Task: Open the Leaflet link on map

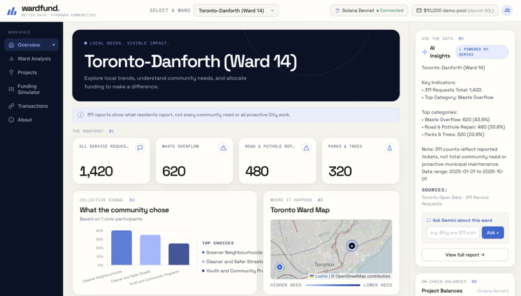Action: [x=318, y=276]
